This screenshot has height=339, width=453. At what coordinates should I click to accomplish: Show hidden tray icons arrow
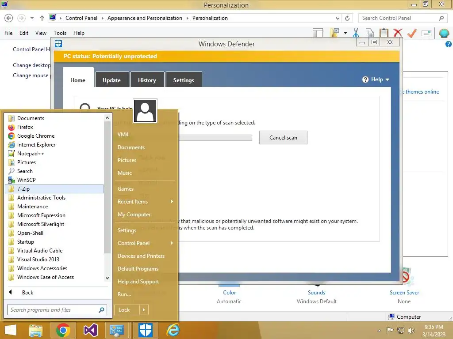click(x=379, y=331)
